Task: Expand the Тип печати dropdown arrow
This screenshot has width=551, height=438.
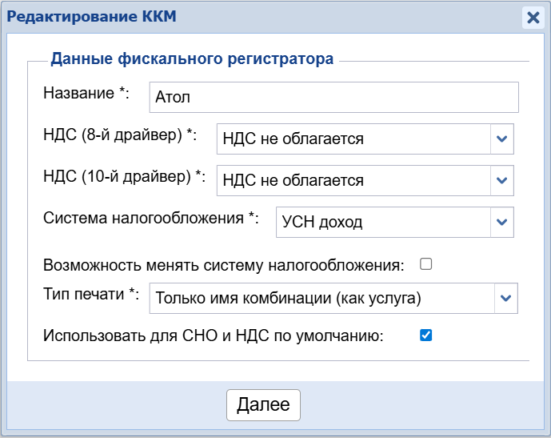Action: [505, 298]
